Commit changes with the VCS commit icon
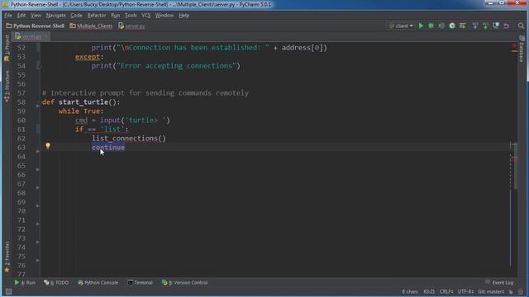This screenshot has height=297, width=529. 485,26
